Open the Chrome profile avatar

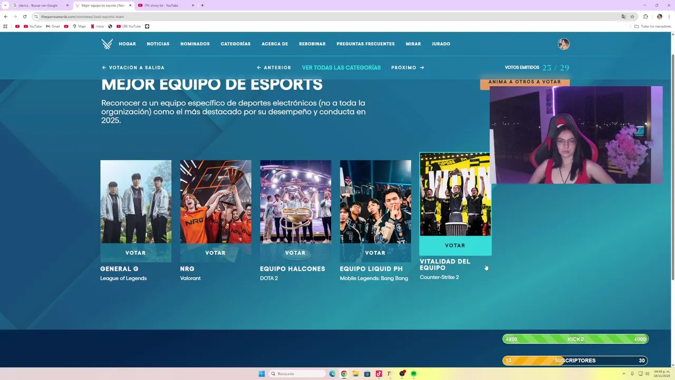click(659, 16)
